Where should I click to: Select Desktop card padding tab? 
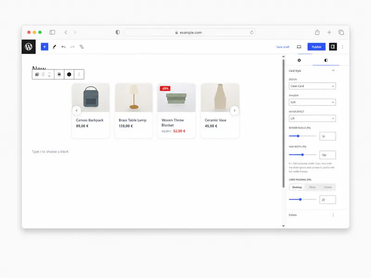click(x=297, y=187)
